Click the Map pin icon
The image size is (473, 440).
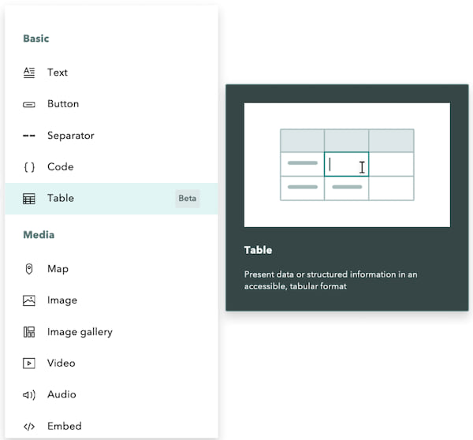(29, 269)
